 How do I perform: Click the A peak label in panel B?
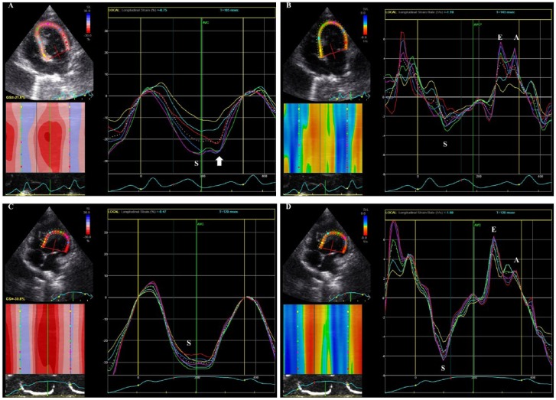(517, 37)
